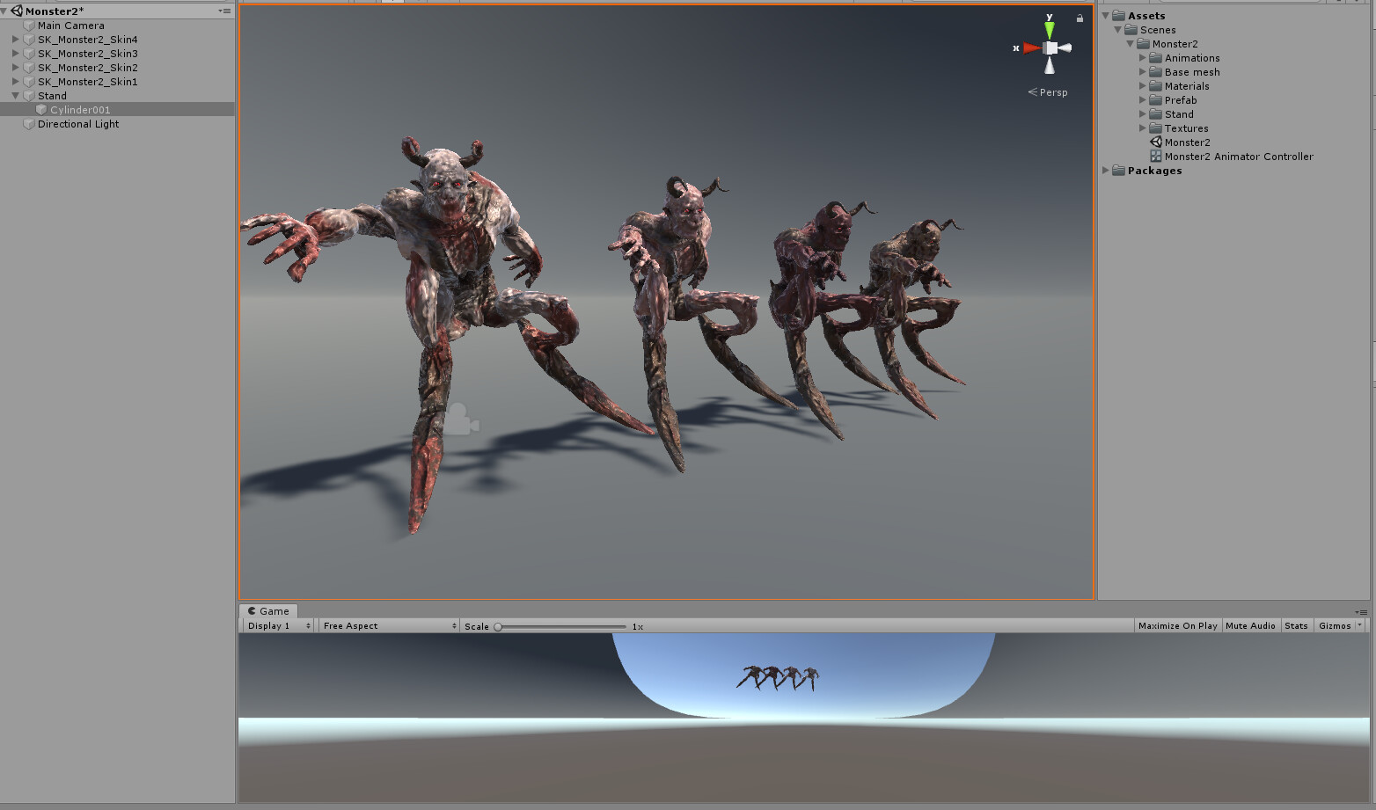Select the Directional Light in the Hierarchy

coord(77,123)
